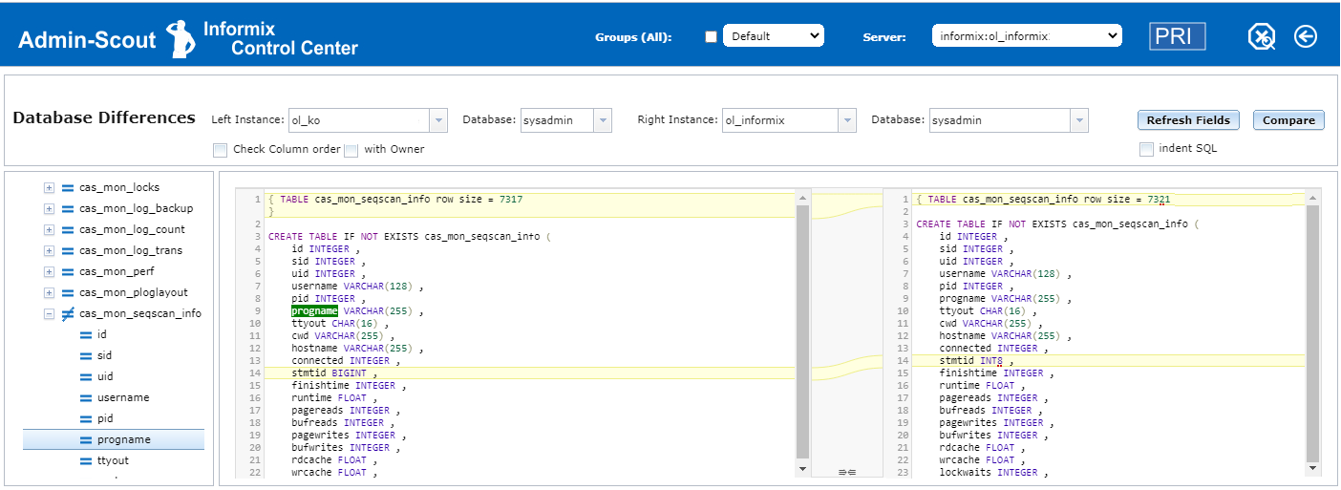Expand the cas_mon_perf tree node

(x=49, y=271)
